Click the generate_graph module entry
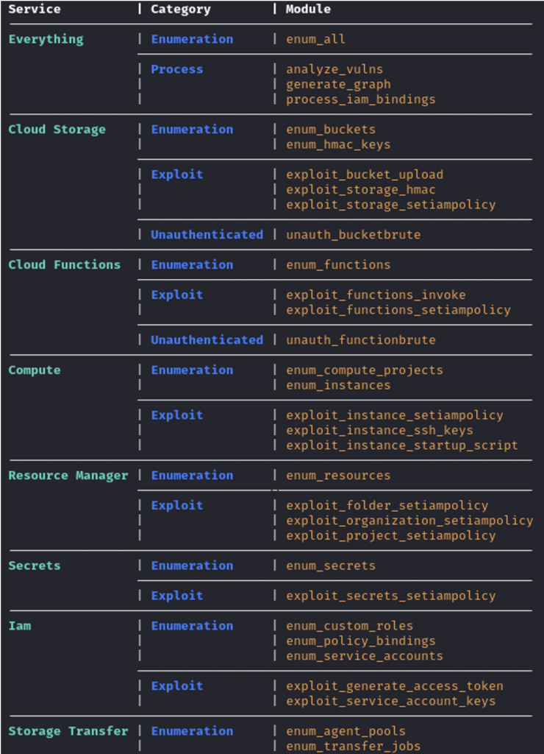544x754 pixels. [338, 84]
